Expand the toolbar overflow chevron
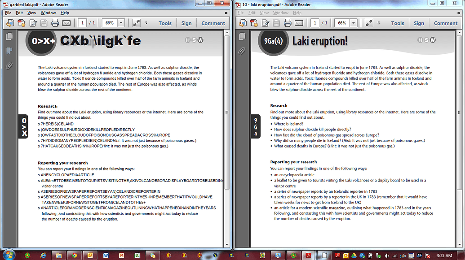This screenshot has height=260, width=465. click(x=146, y=23)
